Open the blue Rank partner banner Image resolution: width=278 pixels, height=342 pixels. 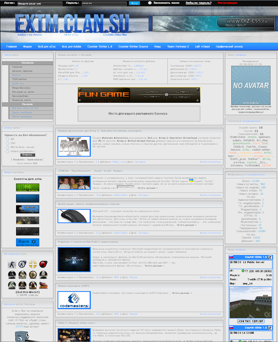[x=28, y=242]
